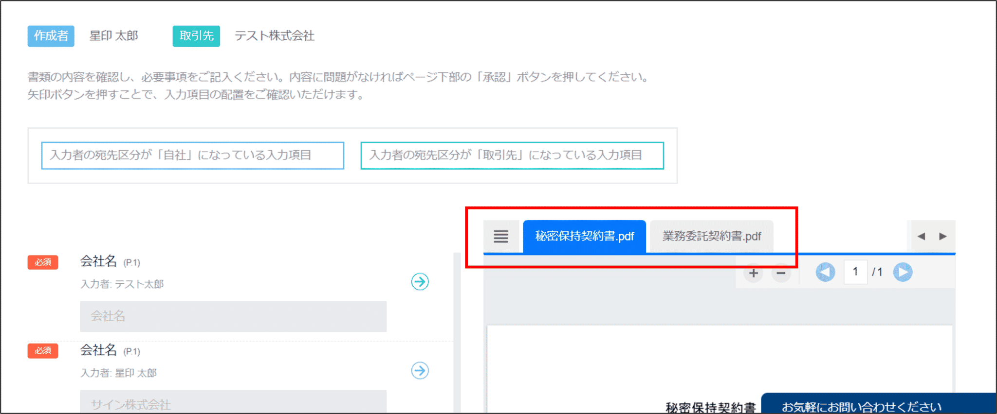Click the サイン株式会社 input field

(x=233, y=402)
